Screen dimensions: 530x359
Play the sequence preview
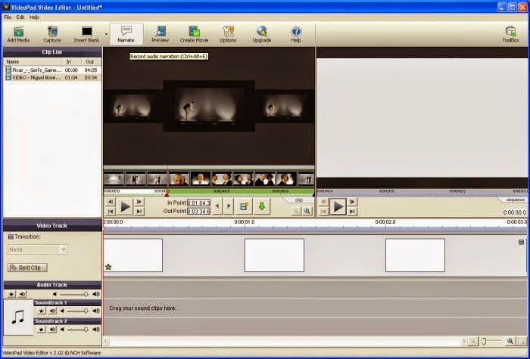(x=338, y=206)
